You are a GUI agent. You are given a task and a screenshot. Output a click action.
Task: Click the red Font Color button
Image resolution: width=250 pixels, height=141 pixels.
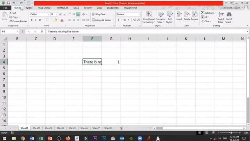(x=62, y=20)
